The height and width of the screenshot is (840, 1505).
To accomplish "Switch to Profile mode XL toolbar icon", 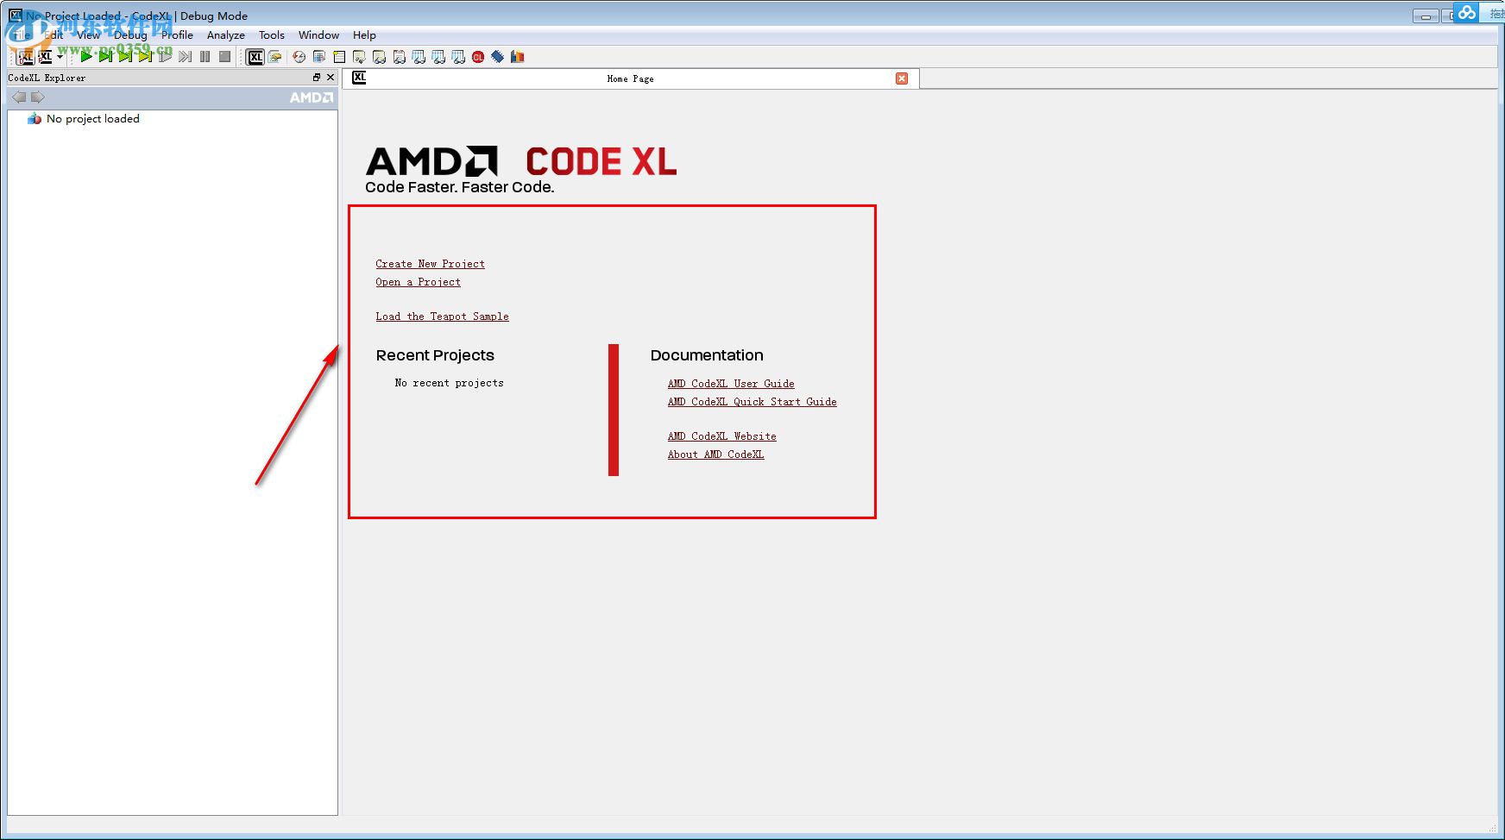I will [x=45, y=57].
